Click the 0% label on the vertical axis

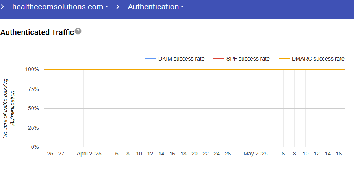coord(35,147)
